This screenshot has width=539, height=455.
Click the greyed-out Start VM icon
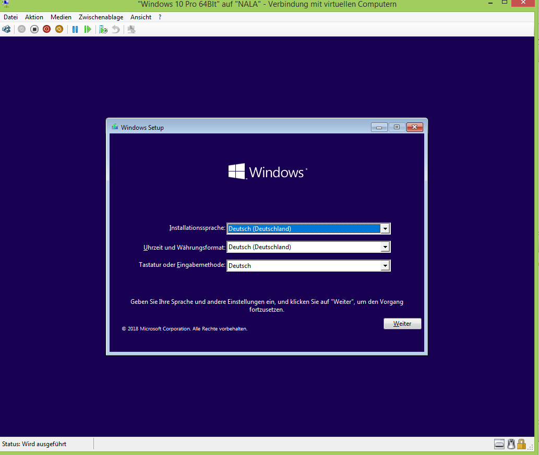[x=22, y=29]
